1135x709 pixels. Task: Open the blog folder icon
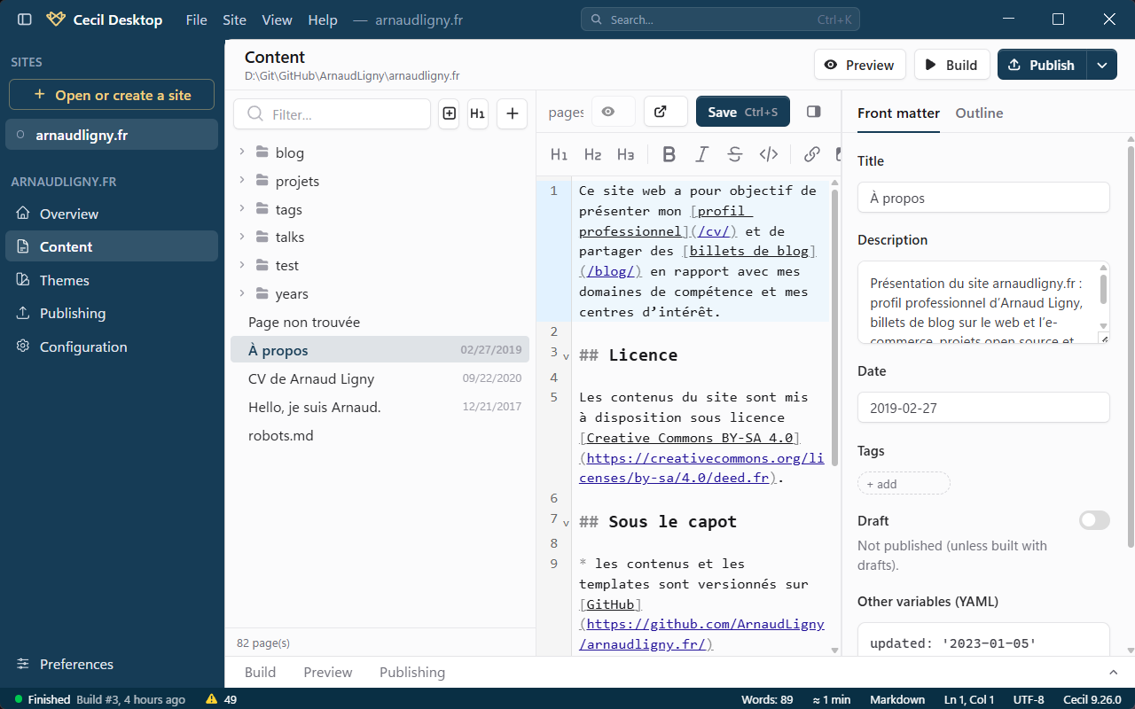point(262,152)
